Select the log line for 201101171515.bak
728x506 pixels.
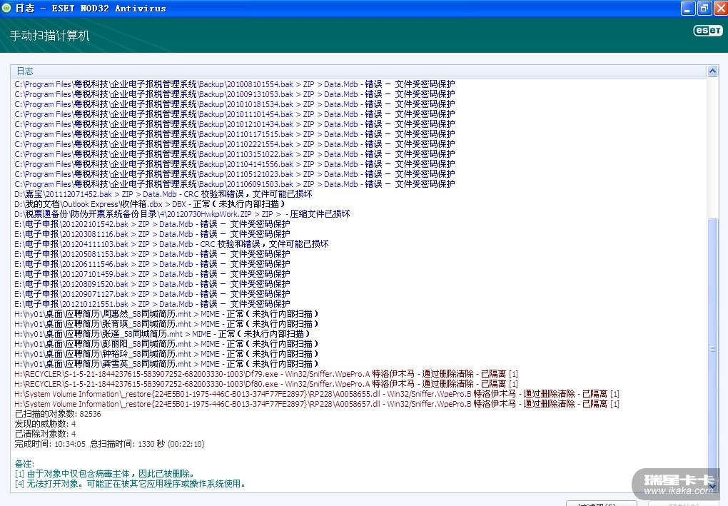coord(235,134)
